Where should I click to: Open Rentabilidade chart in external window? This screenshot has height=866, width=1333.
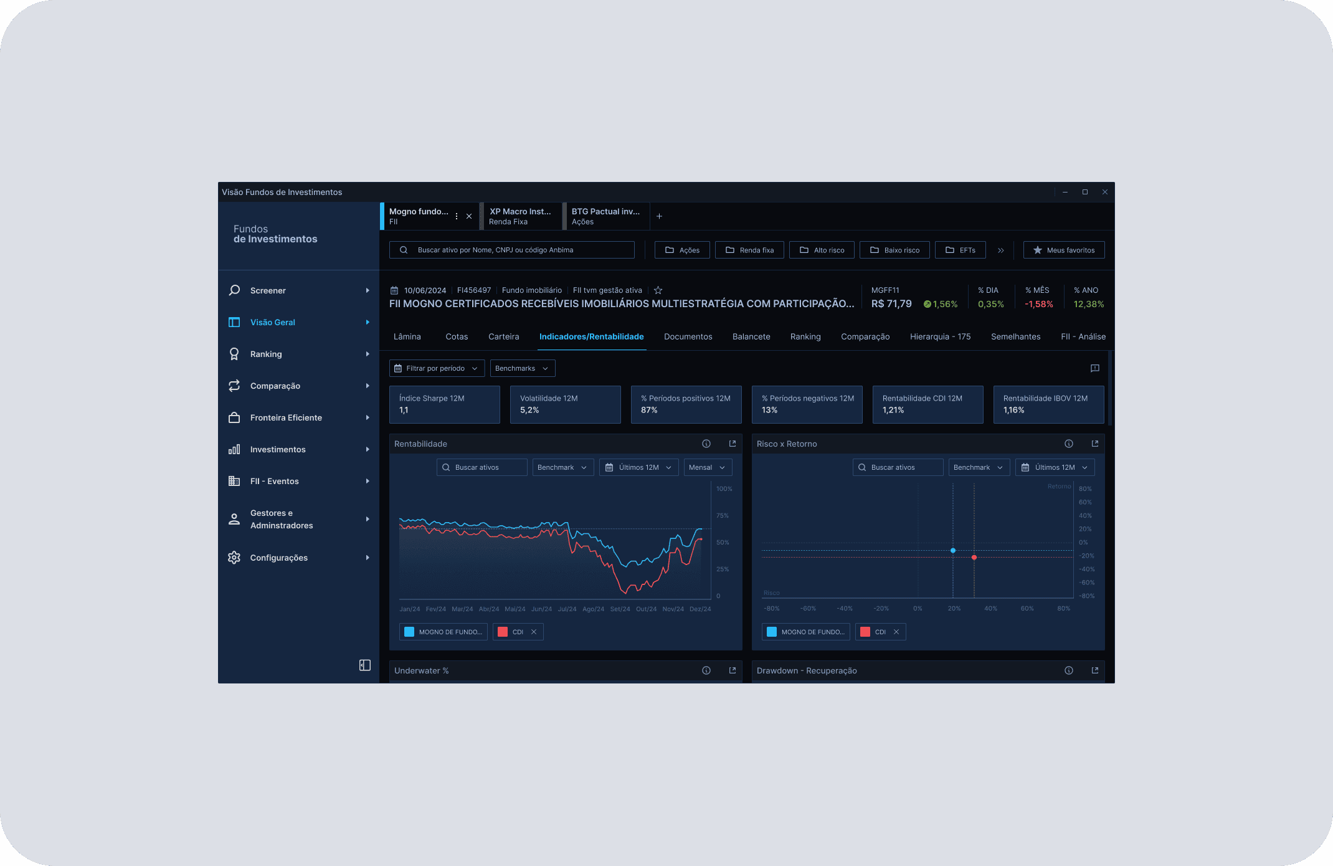733,444
